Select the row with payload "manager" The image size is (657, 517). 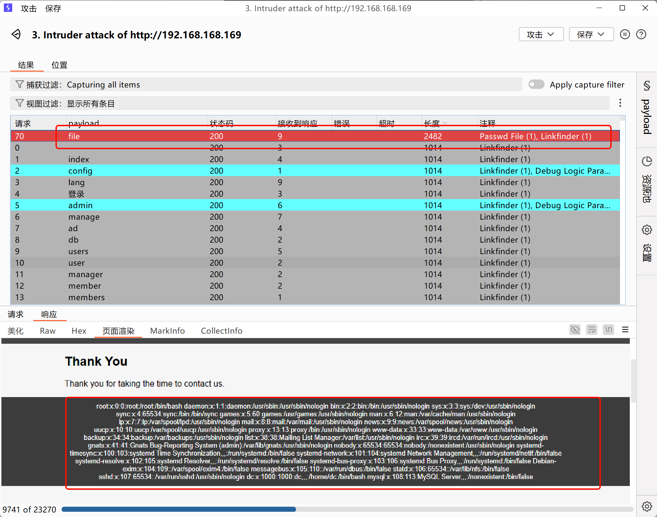[315, 274]
